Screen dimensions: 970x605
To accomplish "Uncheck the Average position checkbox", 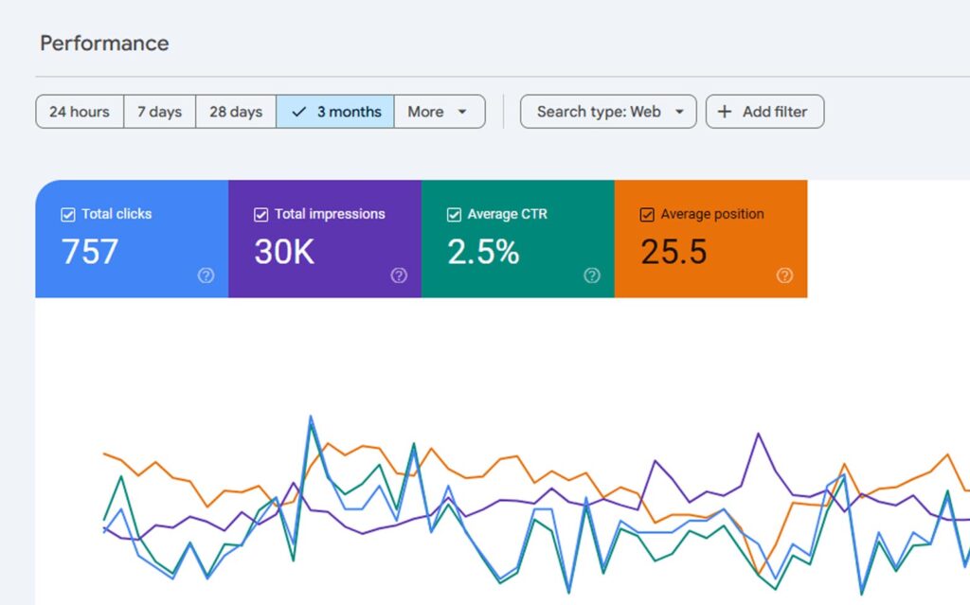I will (x=647, y=215).
